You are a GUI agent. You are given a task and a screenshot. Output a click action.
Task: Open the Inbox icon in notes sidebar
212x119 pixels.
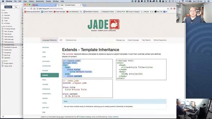click(2, 13)
